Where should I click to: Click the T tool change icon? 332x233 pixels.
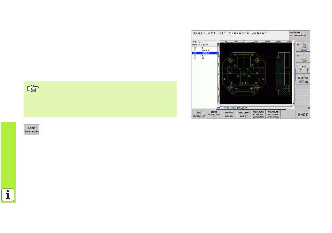pos(303,69)
